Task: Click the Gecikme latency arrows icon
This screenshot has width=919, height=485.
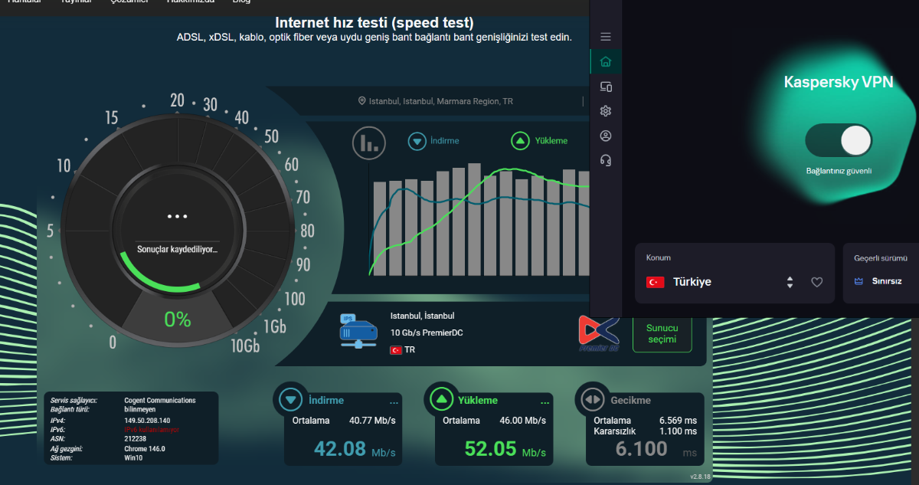Action: pyautogui.click(x=592, y=399)
